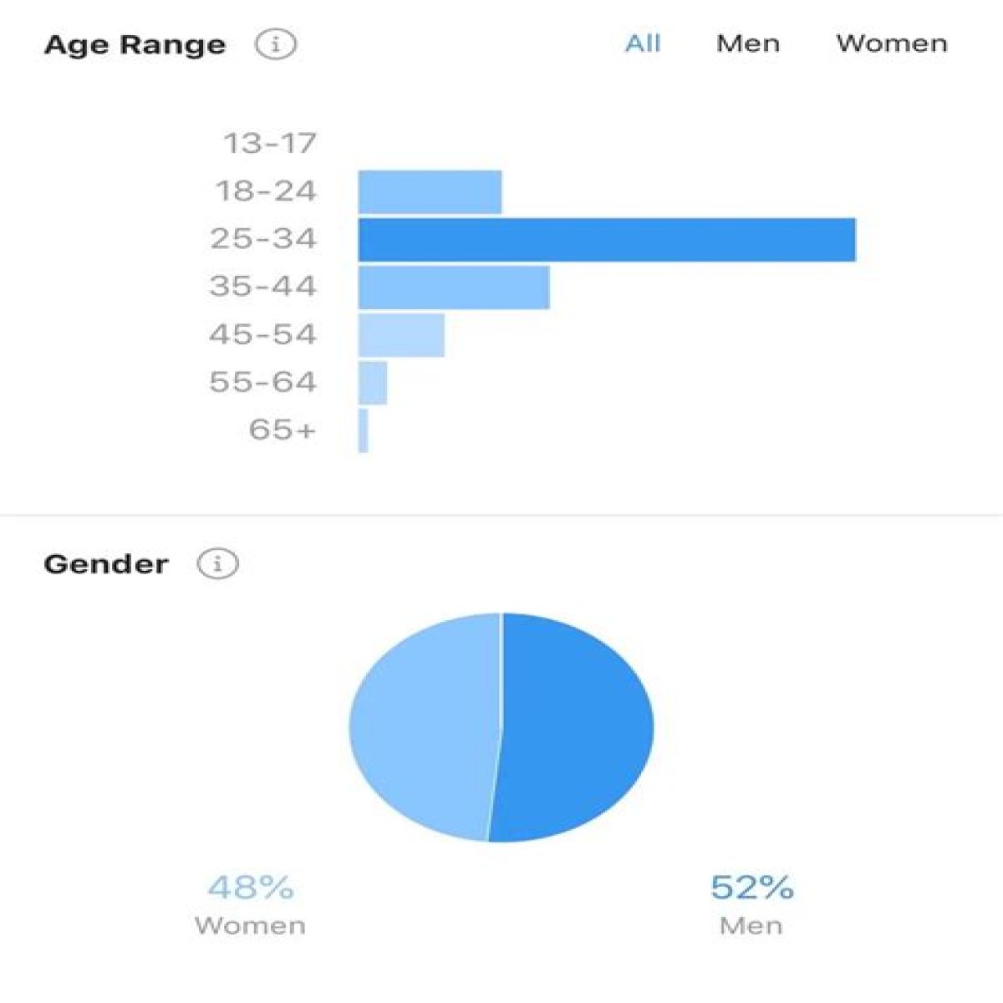Screen dimensions: 1003x1003
Task: Tap the 25-34 age bar
Action: pos(607,240)
